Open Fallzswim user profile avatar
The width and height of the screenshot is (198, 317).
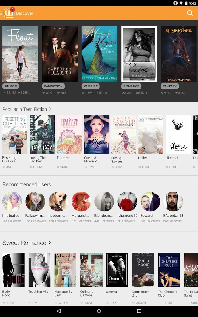click(x=35, y=201)
